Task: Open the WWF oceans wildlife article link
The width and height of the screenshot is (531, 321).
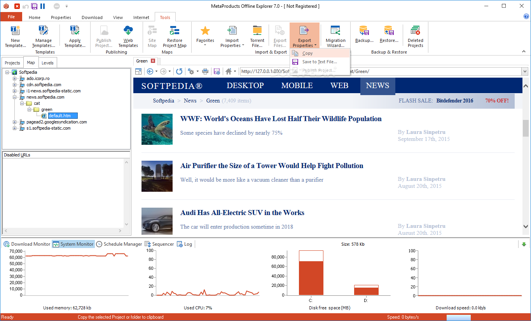Action: coord(281,119)
